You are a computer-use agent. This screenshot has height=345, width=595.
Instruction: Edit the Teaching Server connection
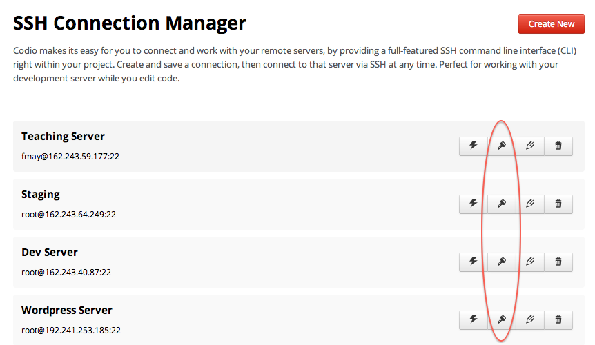tap(530, 146)
